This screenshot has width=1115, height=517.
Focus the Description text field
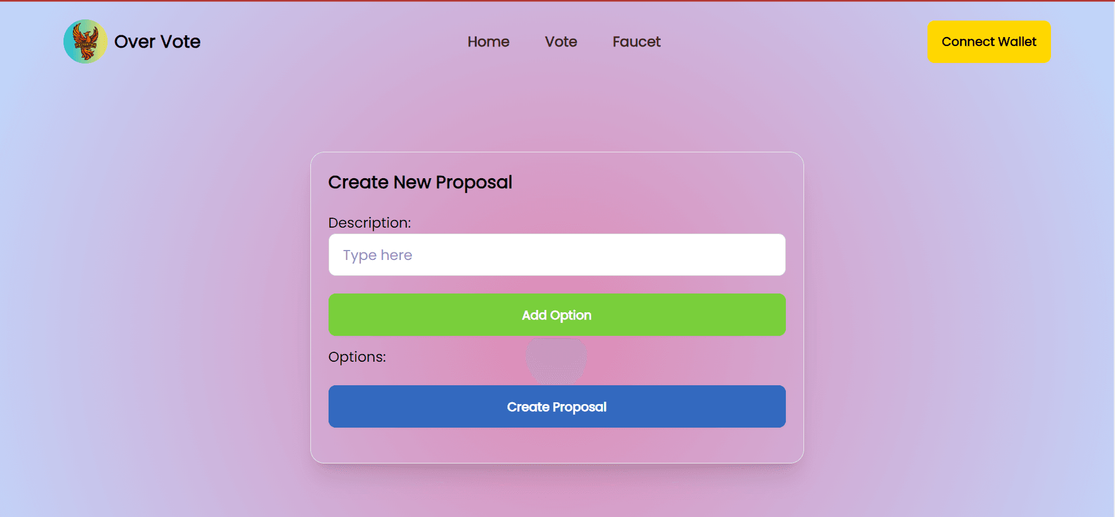click(x=557, y=255)
